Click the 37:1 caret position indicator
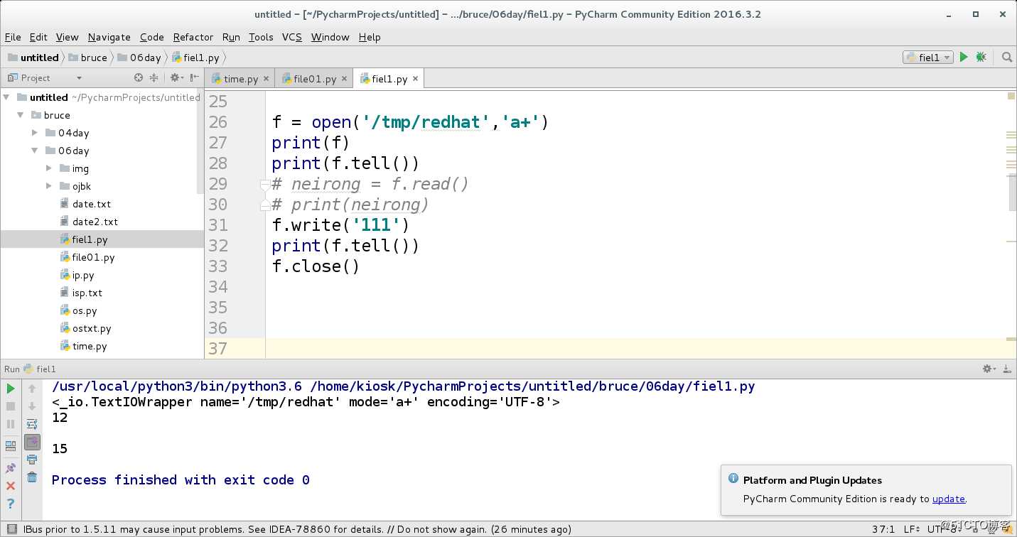This screenshot has width=1017, height=537. click(884, 529)
